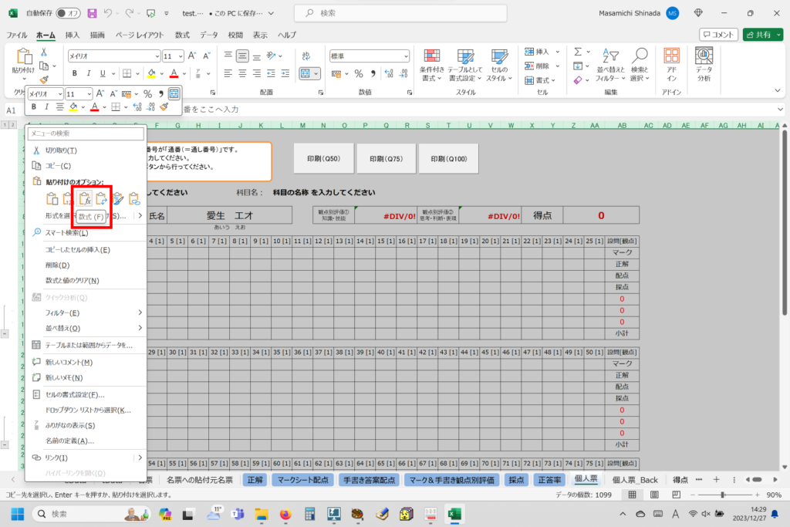Apply yellow fill color from the ribbon
The image size is (790, 527).
tap(151, 73)
